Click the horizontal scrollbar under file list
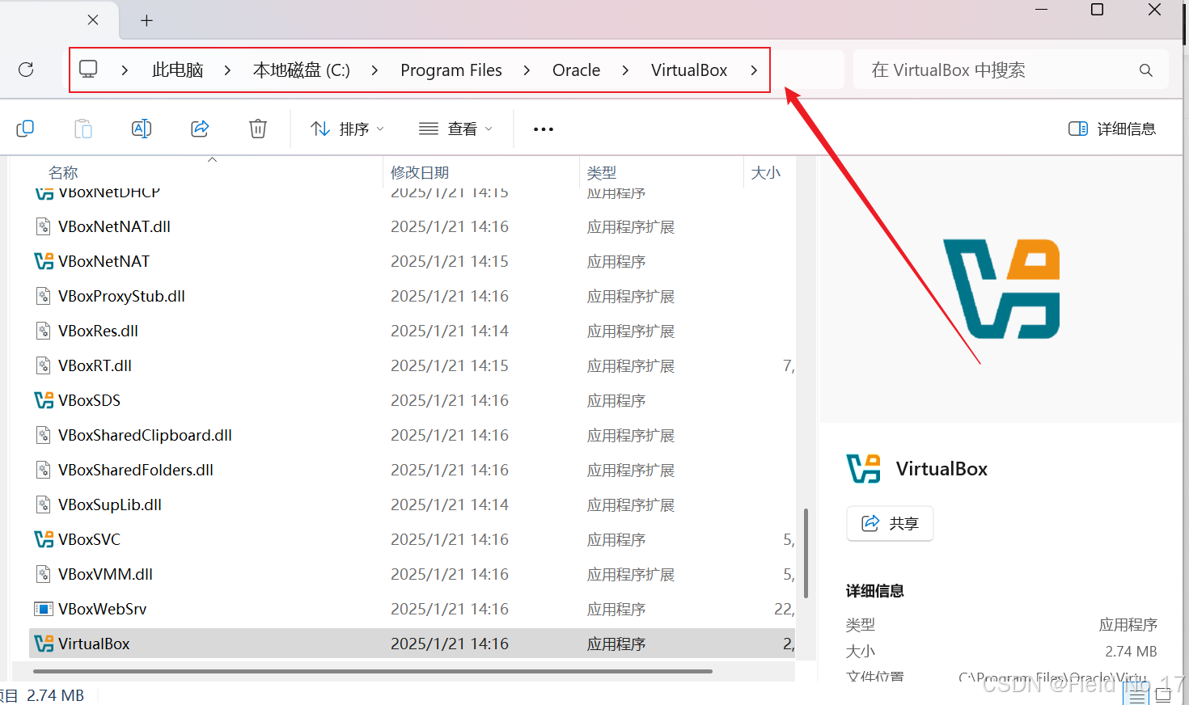1189x705 pixels. pos(372,671)
